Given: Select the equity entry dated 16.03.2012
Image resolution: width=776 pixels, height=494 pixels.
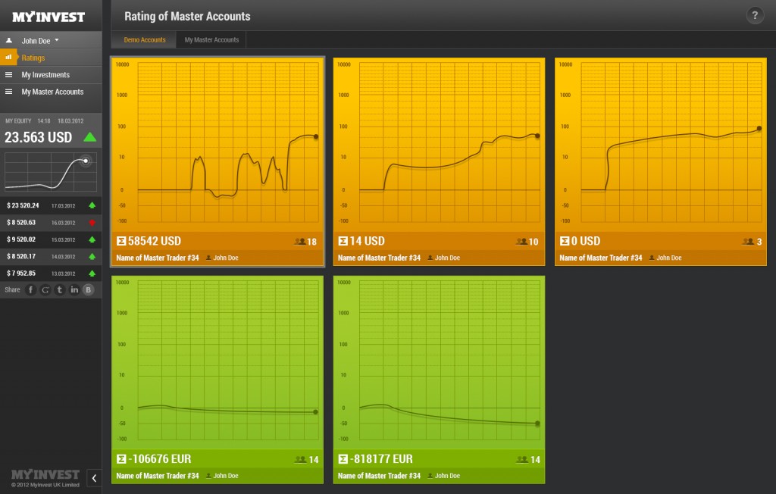Looking at the screenshot, I should coord(51,223).
